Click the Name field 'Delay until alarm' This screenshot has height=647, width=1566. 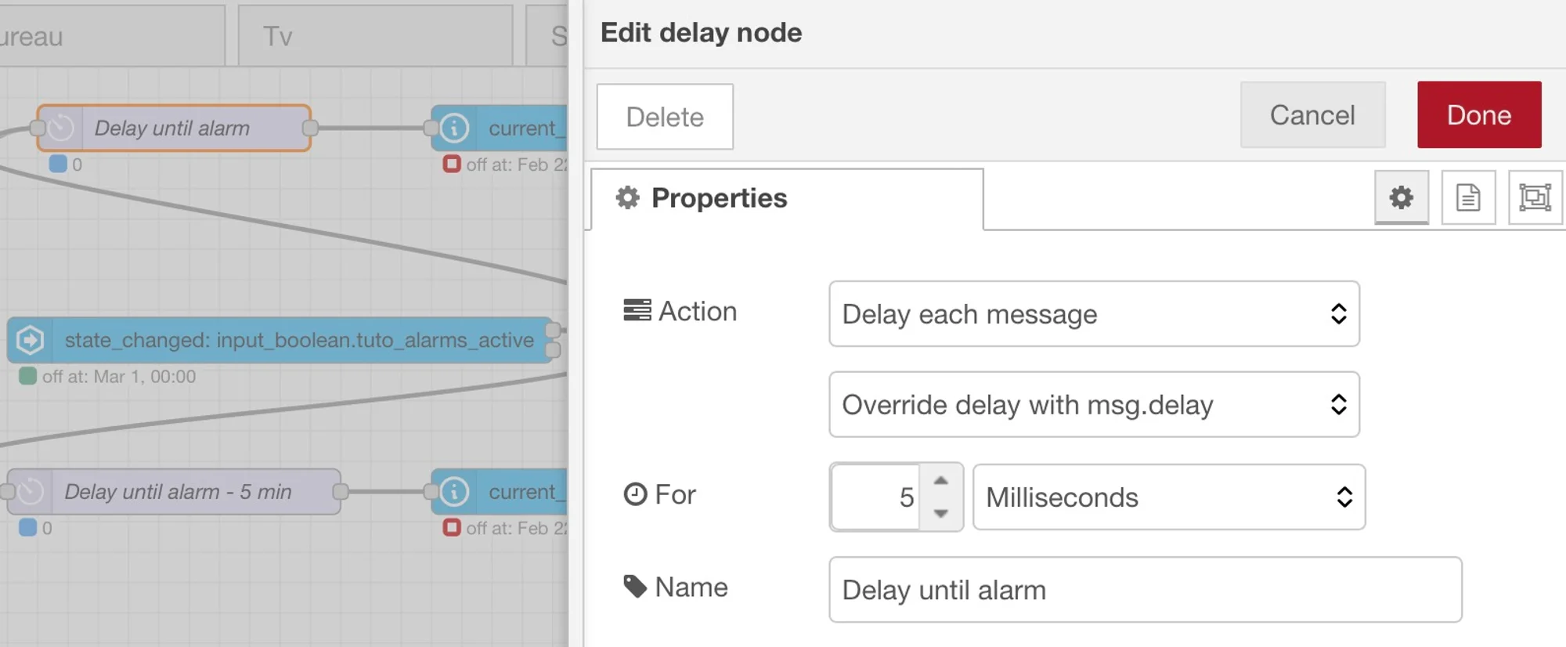tap(1145, 590)
